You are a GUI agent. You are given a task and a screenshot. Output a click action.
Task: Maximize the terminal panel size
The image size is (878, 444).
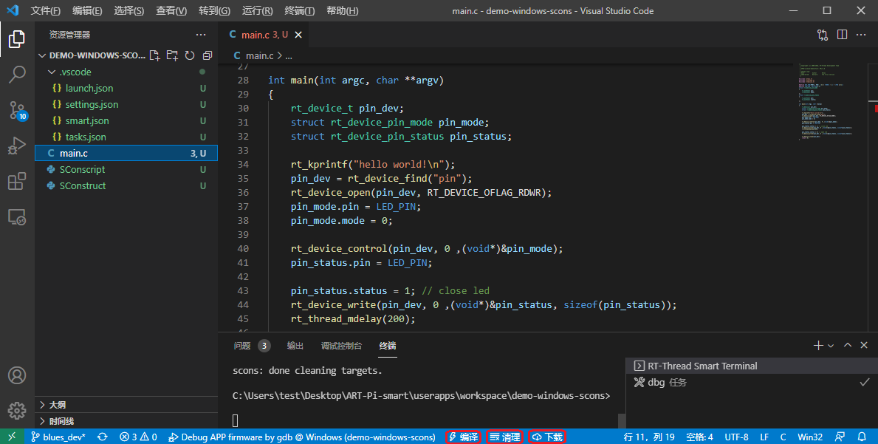click(848, 345)
